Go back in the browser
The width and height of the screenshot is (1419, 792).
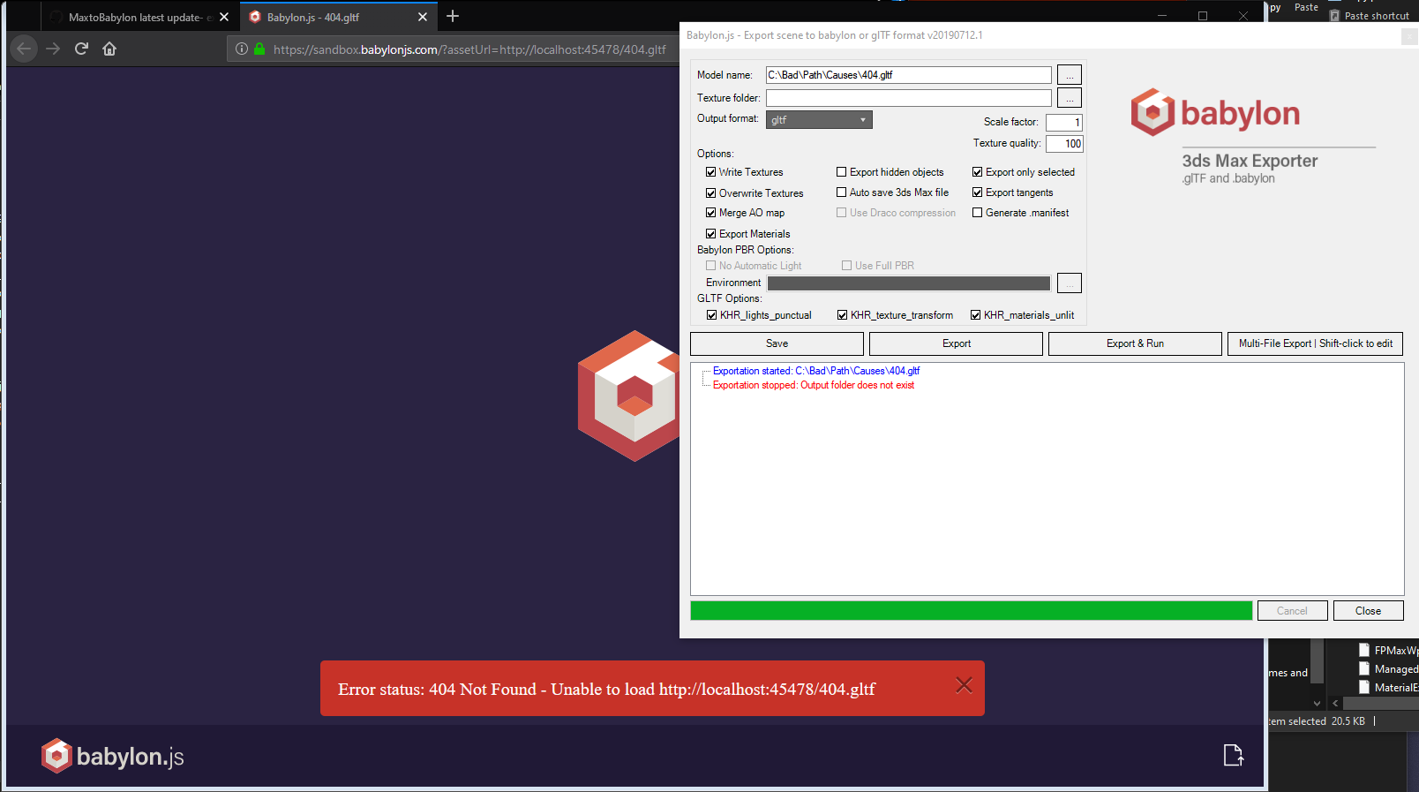[x=24, y=49]
